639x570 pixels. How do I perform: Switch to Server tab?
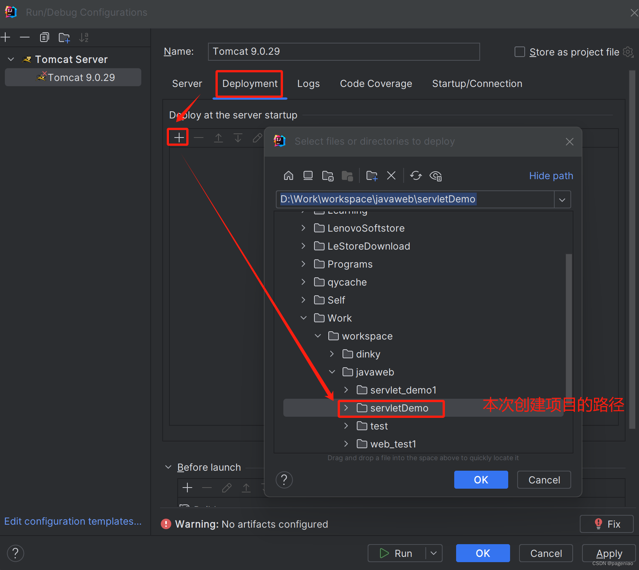187,84
